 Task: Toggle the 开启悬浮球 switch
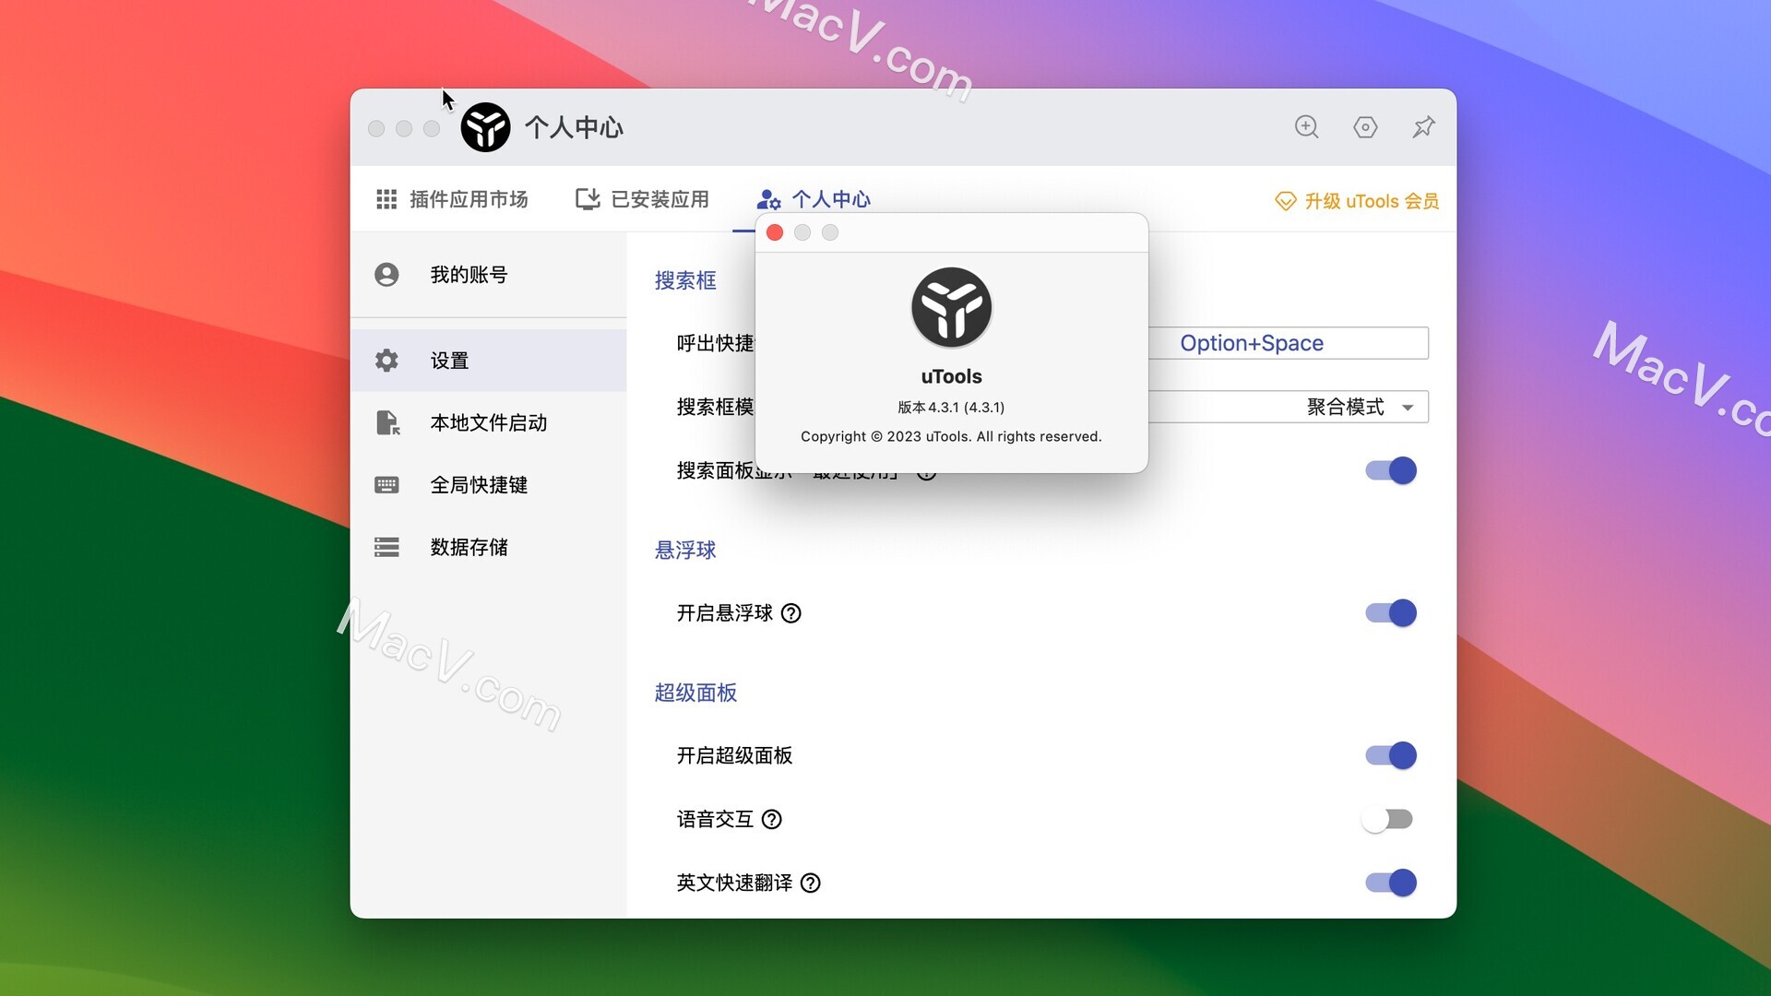point(1391,613)
